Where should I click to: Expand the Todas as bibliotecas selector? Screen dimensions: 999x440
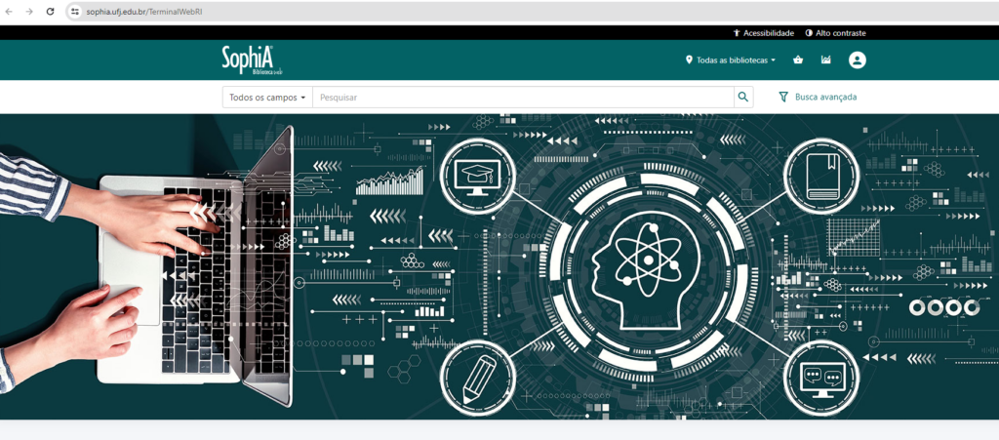click(x=731, y=60)
